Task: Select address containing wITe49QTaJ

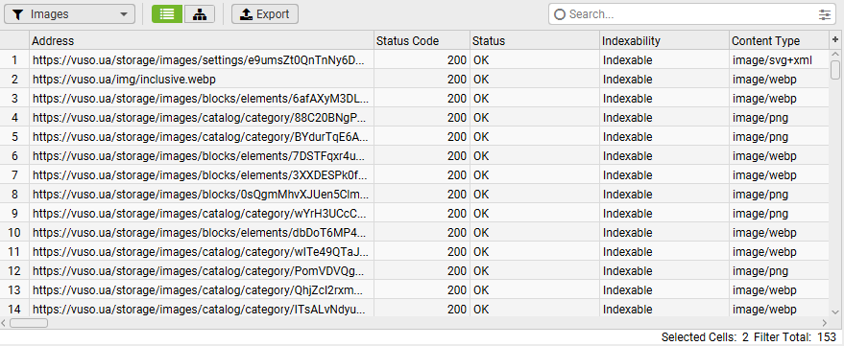Action: 202,252
